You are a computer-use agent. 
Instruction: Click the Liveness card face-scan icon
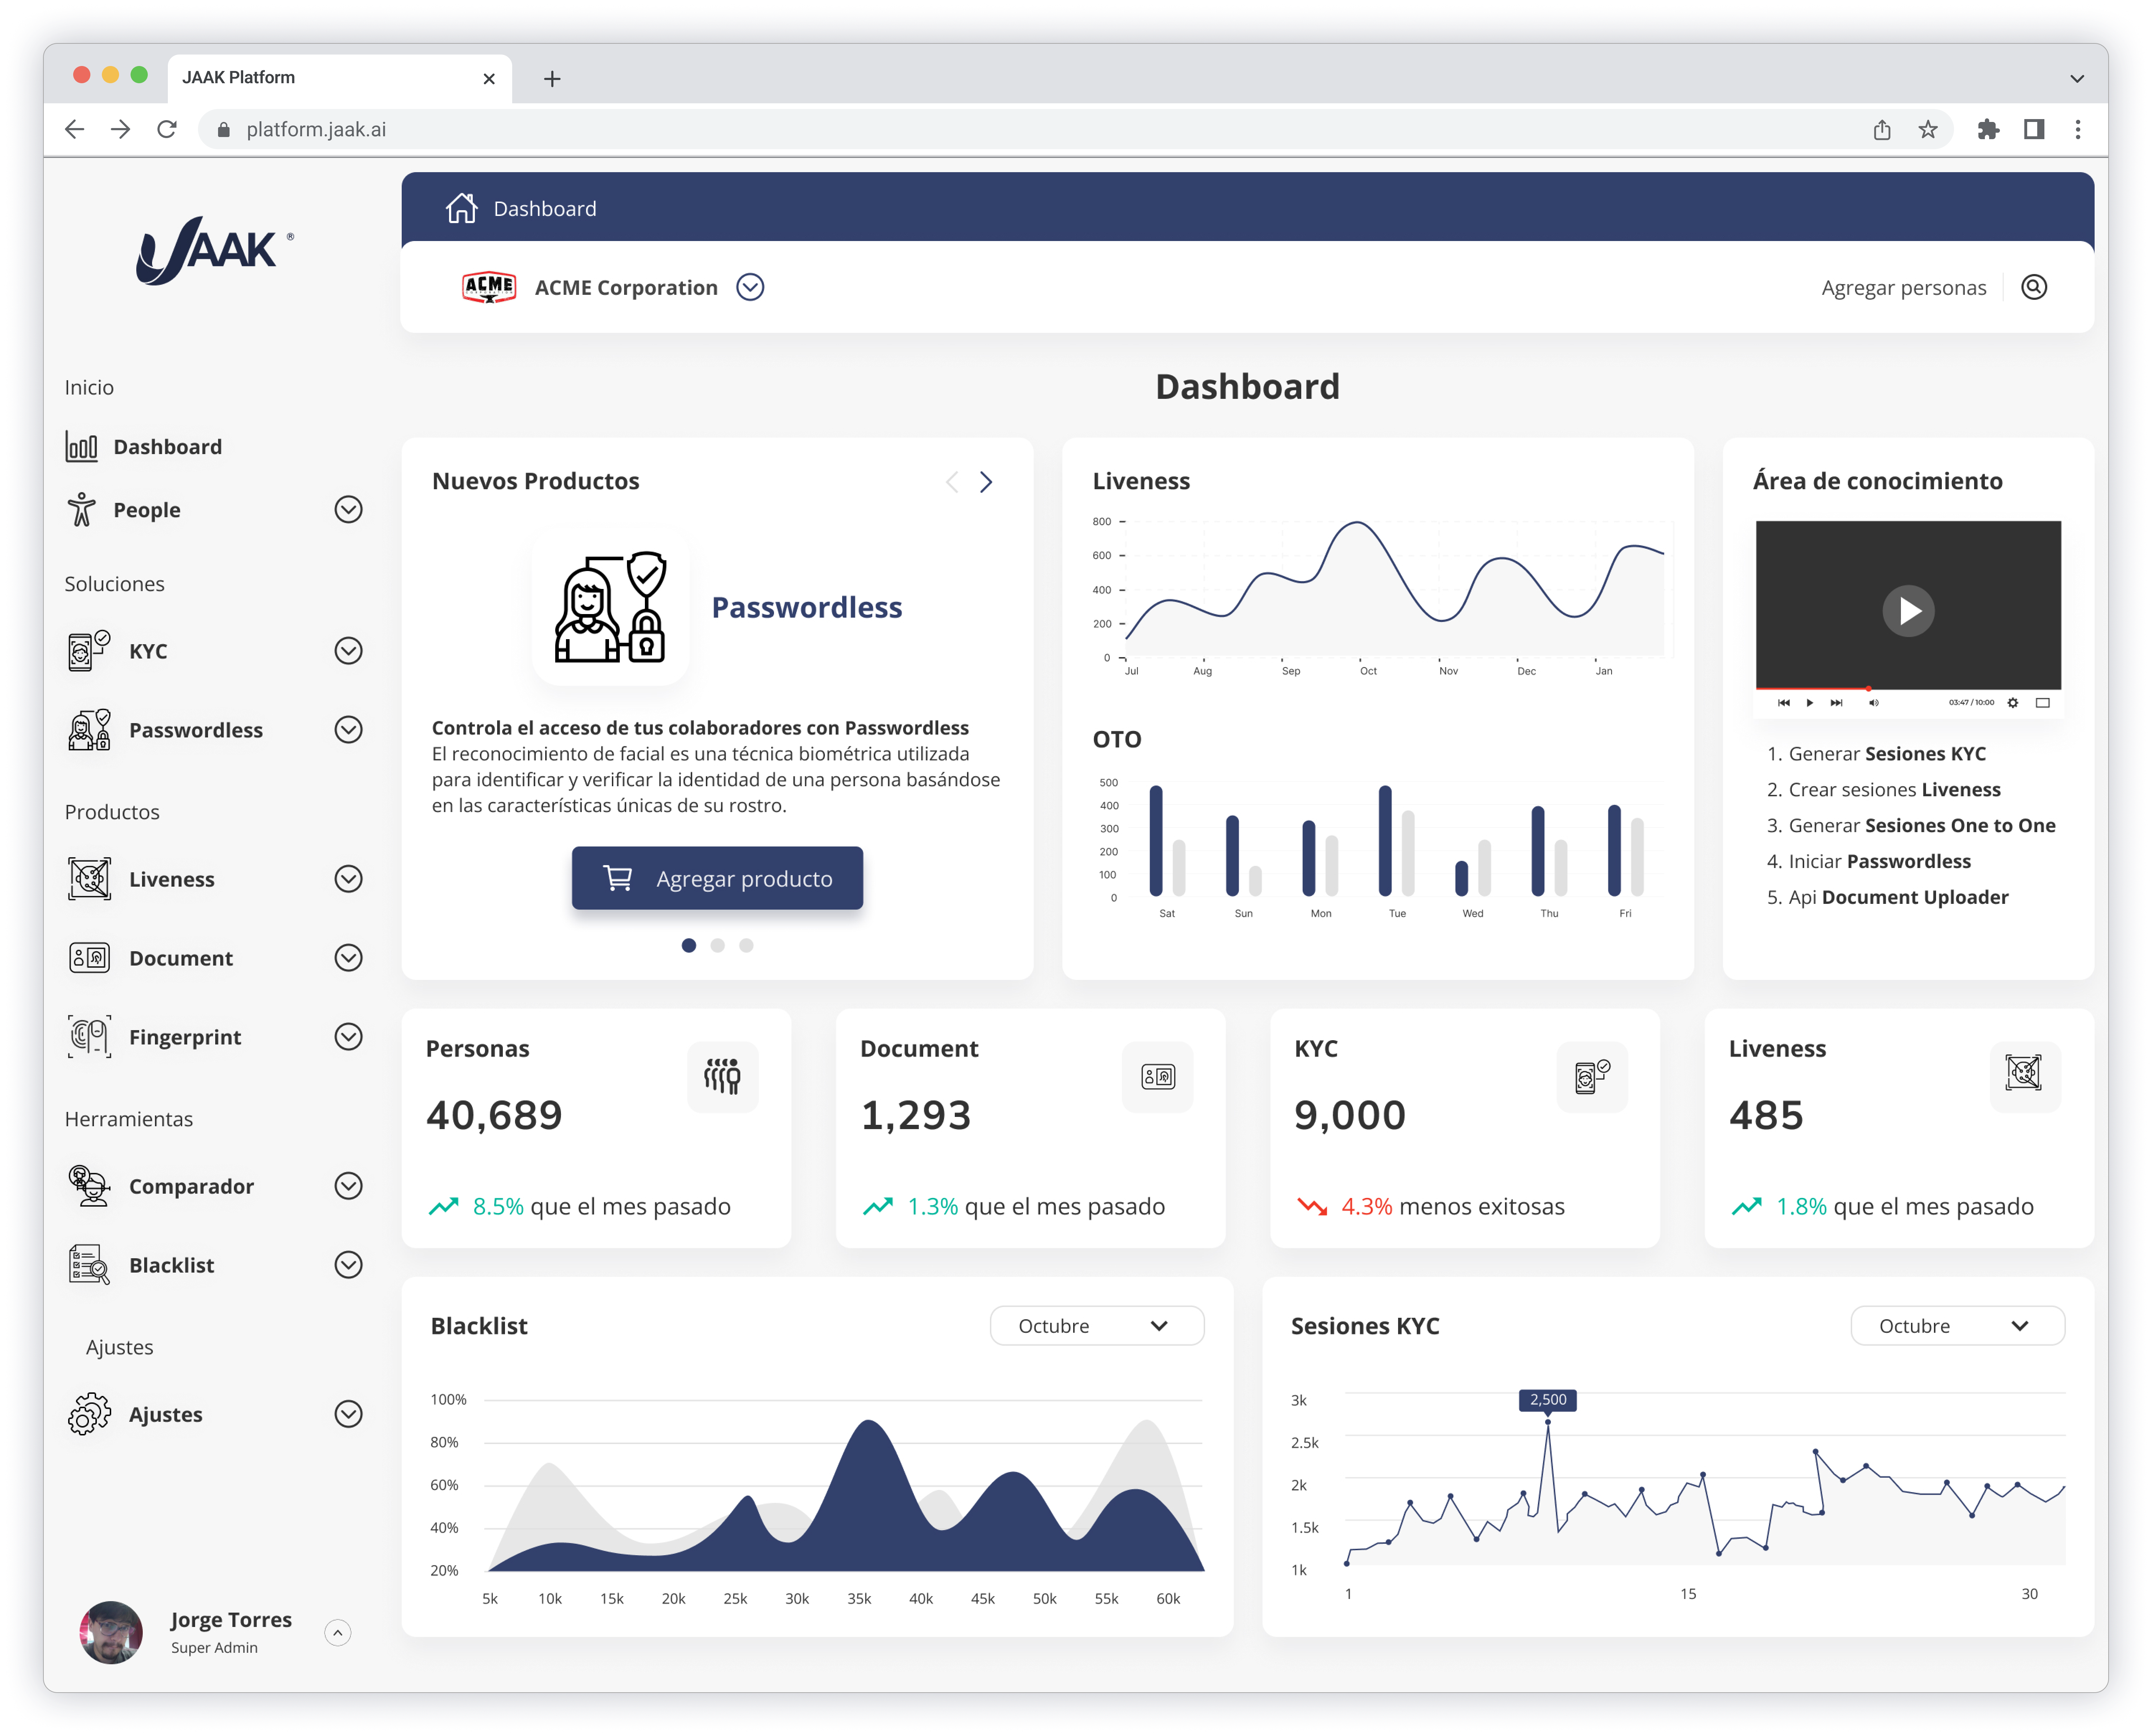click(2024, 1074)
